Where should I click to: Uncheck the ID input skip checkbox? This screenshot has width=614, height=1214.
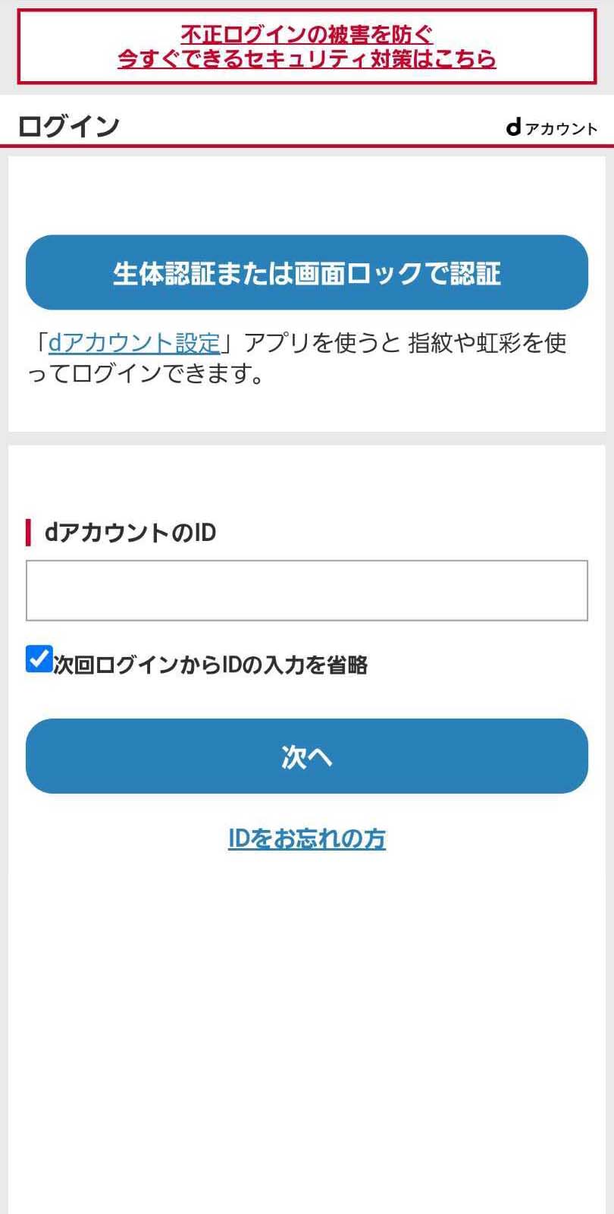coord(39,659)
